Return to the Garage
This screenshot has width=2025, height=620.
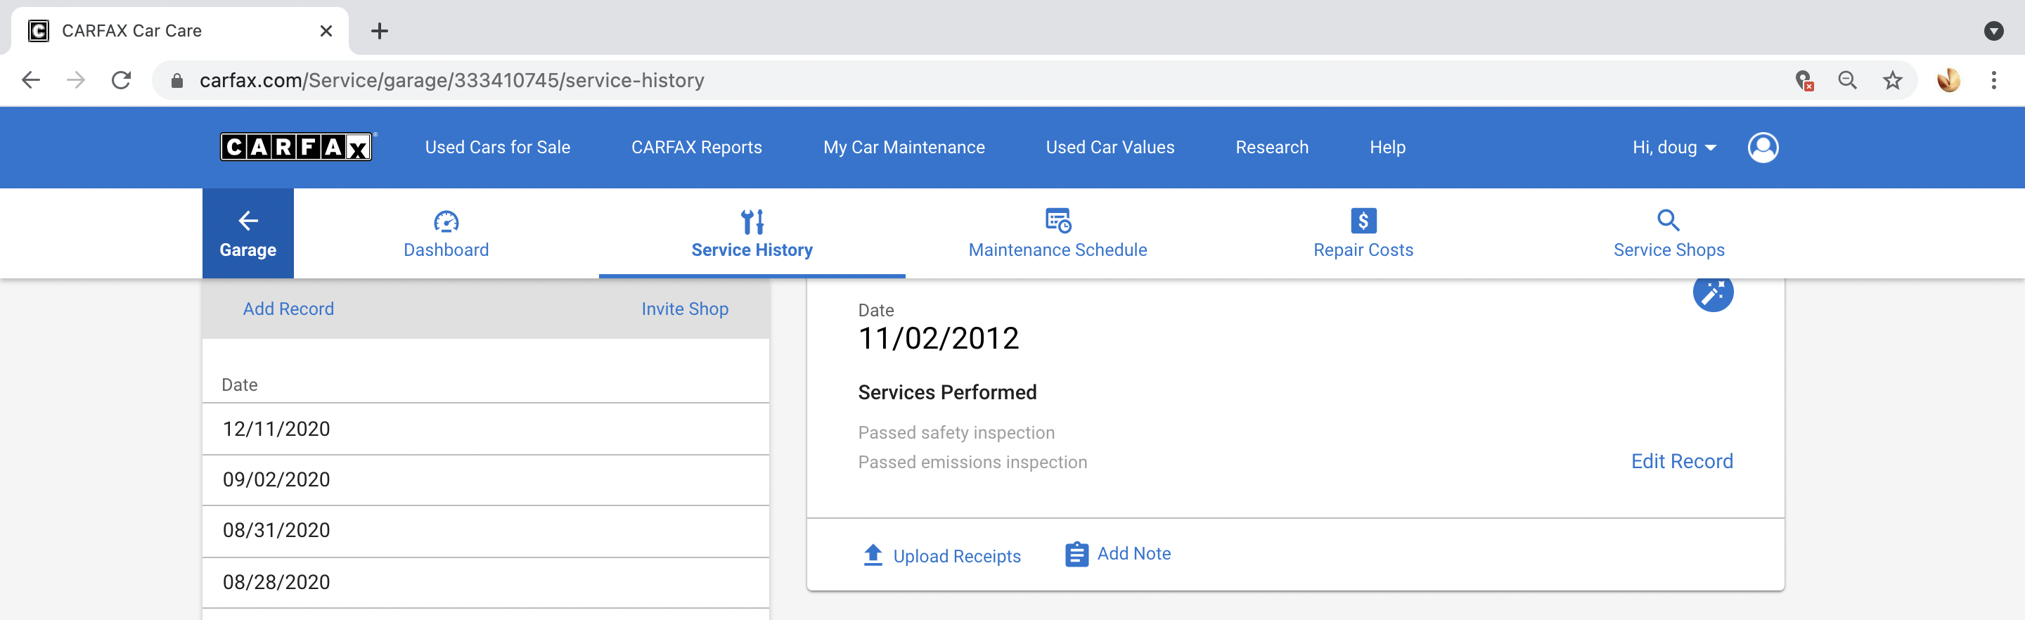click(x=247, y=233)
